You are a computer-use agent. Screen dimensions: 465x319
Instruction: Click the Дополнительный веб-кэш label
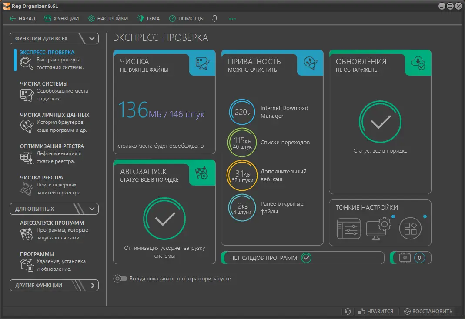pos(283,175)
